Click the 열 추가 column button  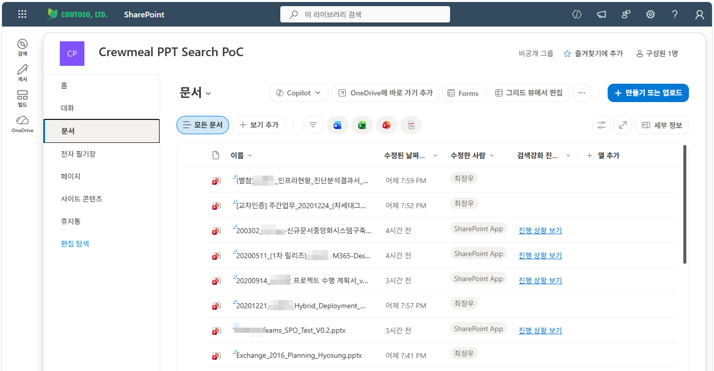603,155
